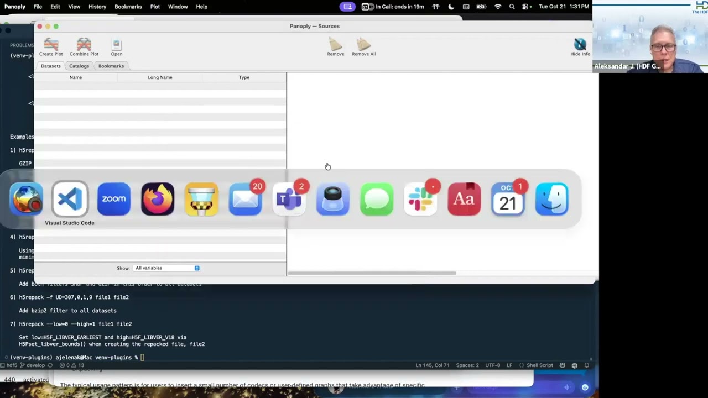
Task: Switch to the Bookmarks tab
Action: click(111, 66)
